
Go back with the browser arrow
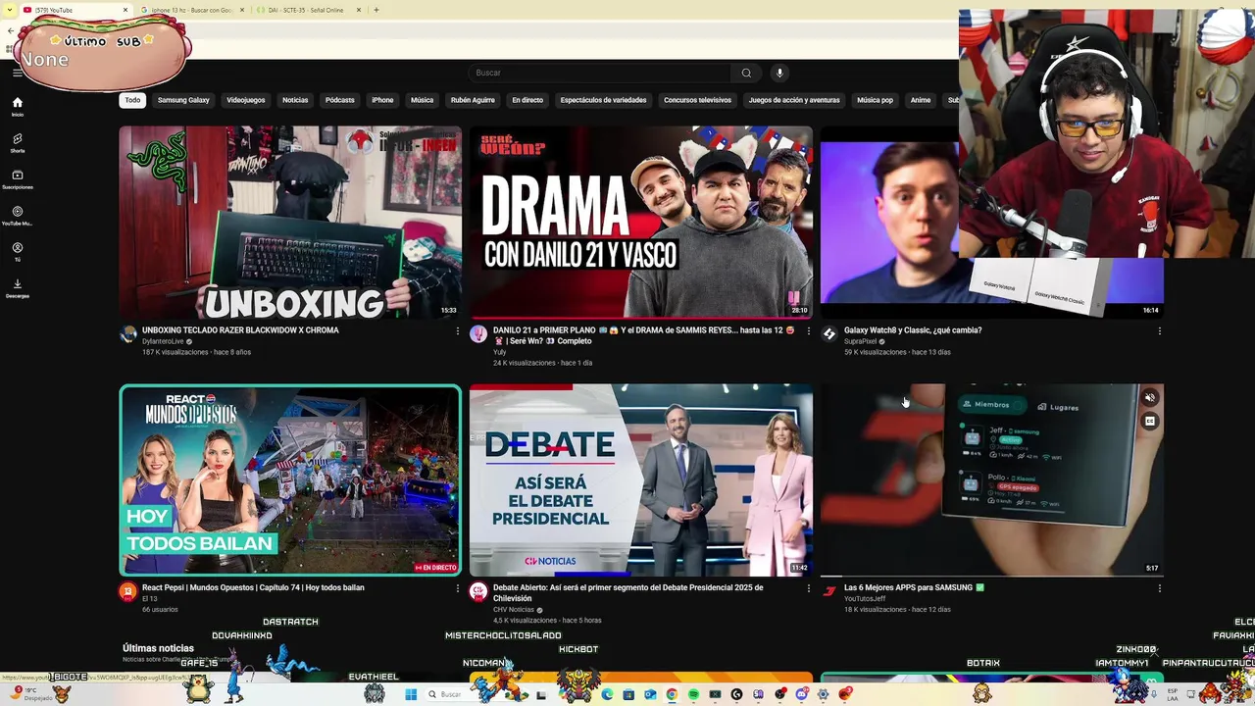coord(10,31)
